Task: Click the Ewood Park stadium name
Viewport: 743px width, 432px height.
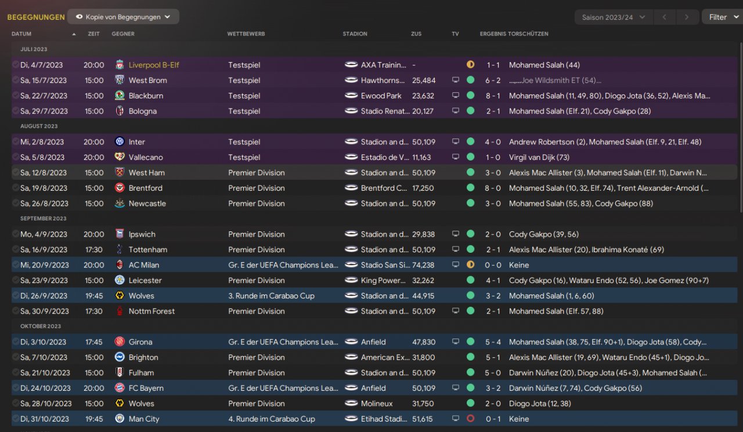Action: click(381, 96)
